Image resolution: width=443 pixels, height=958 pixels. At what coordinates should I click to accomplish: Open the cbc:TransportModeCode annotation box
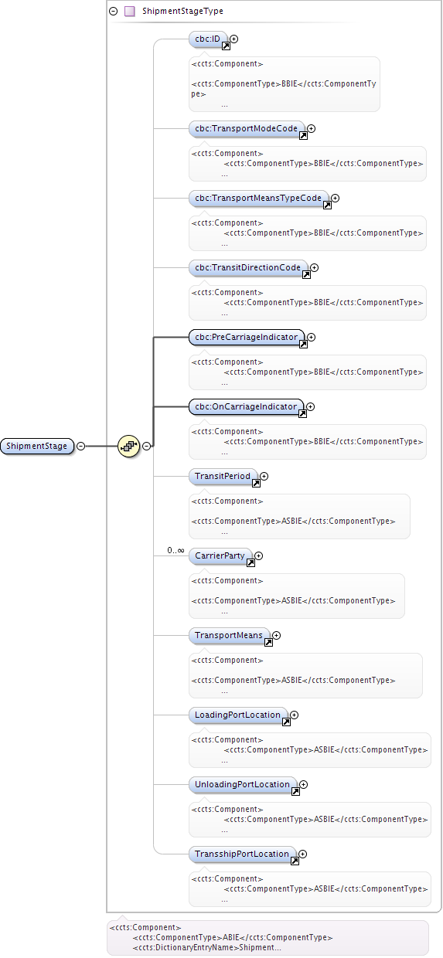(x=307, y=164)
